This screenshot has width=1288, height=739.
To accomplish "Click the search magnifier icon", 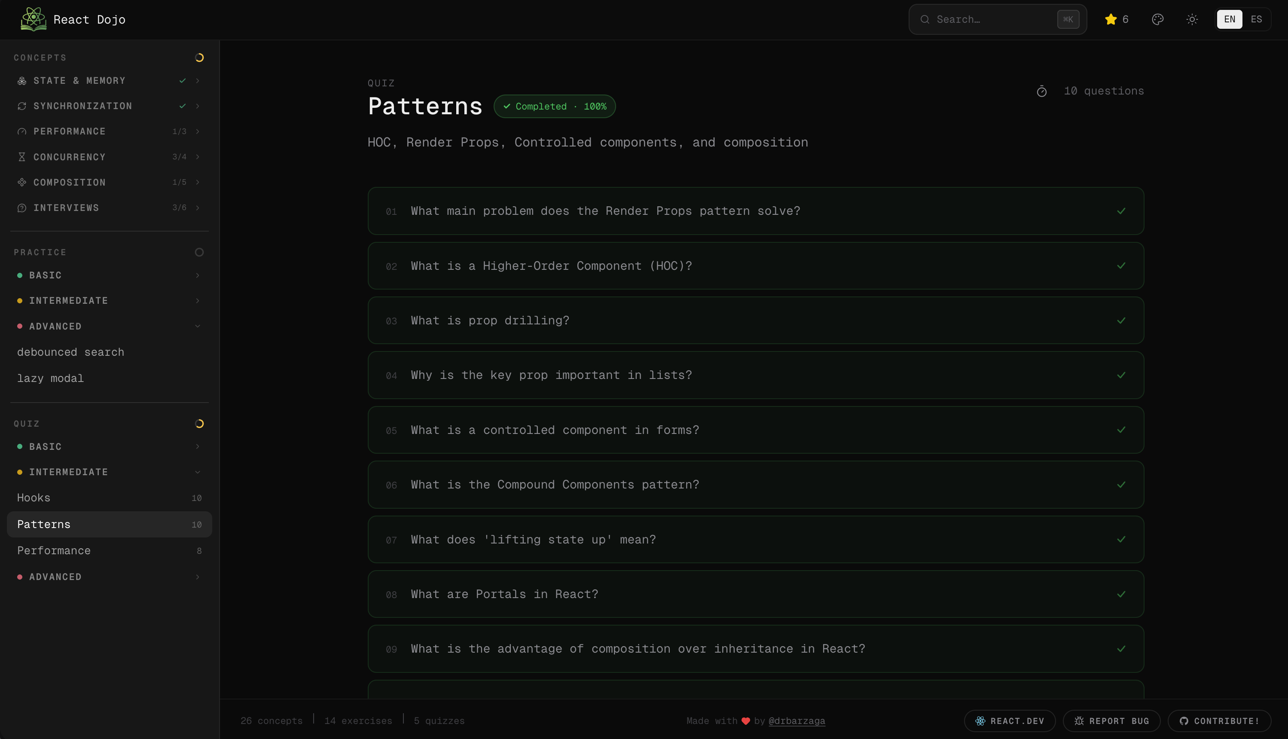I will tap(925, 19).
